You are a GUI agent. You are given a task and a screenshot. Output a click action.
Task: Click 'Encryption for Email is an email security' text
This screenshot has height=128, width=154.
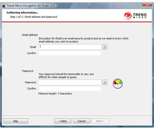click(x=84, y=40)
